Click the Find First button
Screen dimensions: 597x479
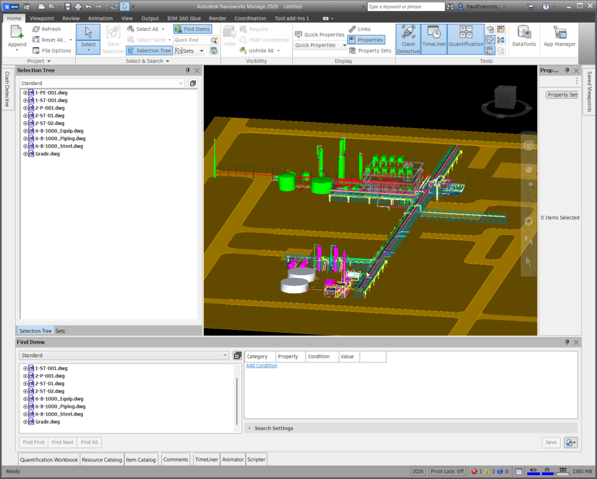coord(33,442)
